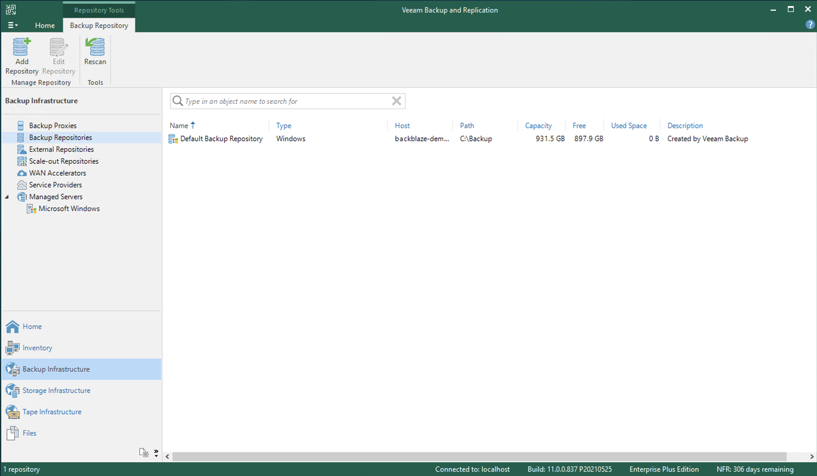Click the 897.9 GB free value
This screenshot has height=476, width=817.
[x=589, y=139]
